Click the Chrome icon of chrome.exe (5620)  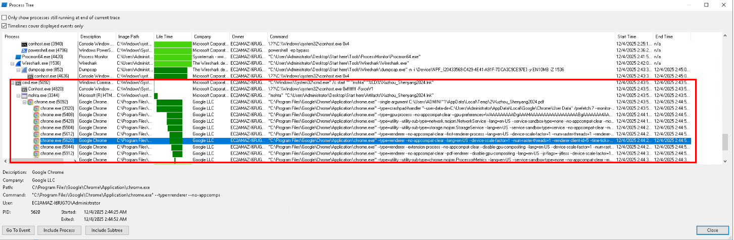(x=36, y=140)
